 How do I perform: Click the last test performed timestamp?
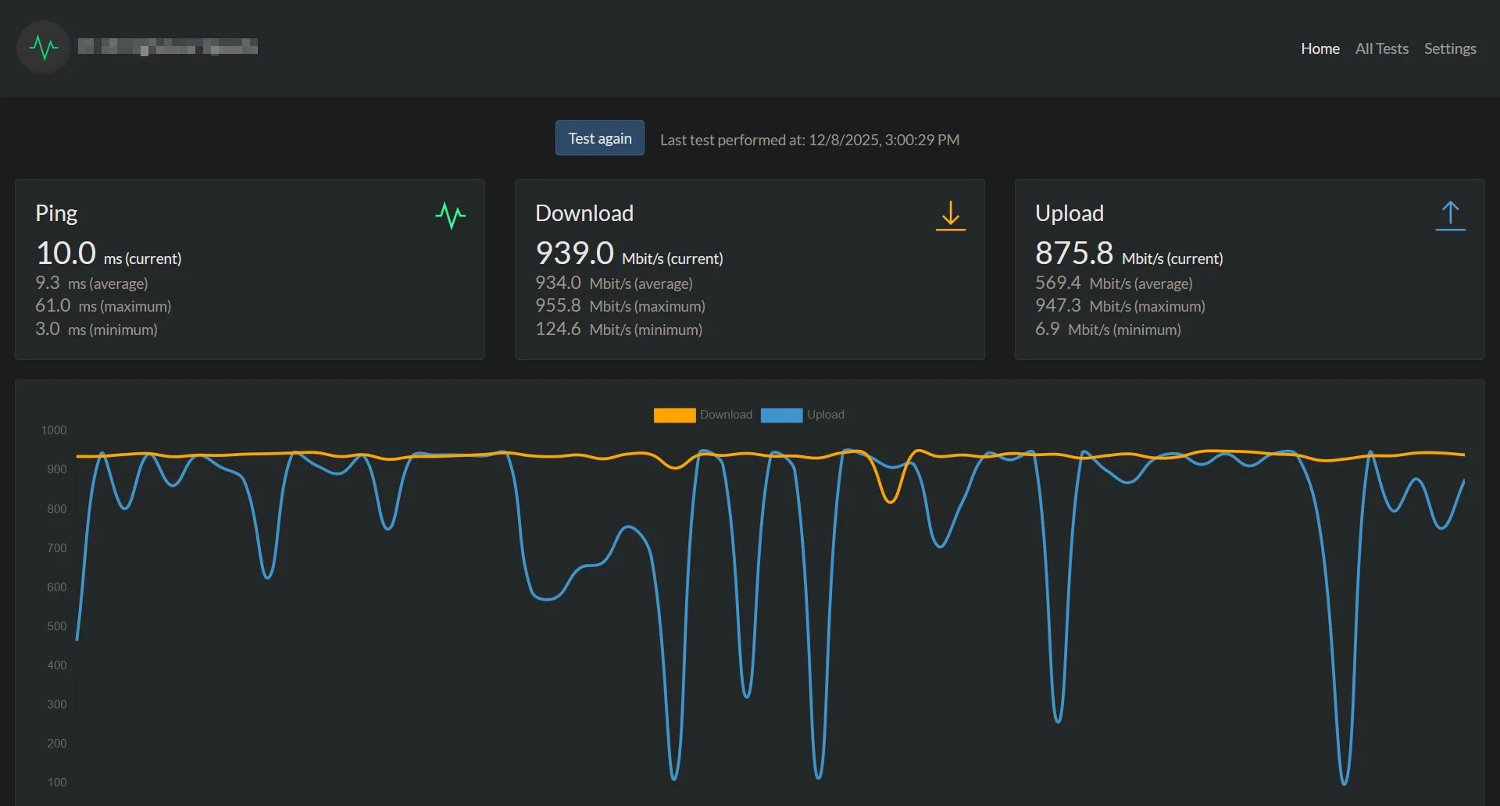point(809,140)
